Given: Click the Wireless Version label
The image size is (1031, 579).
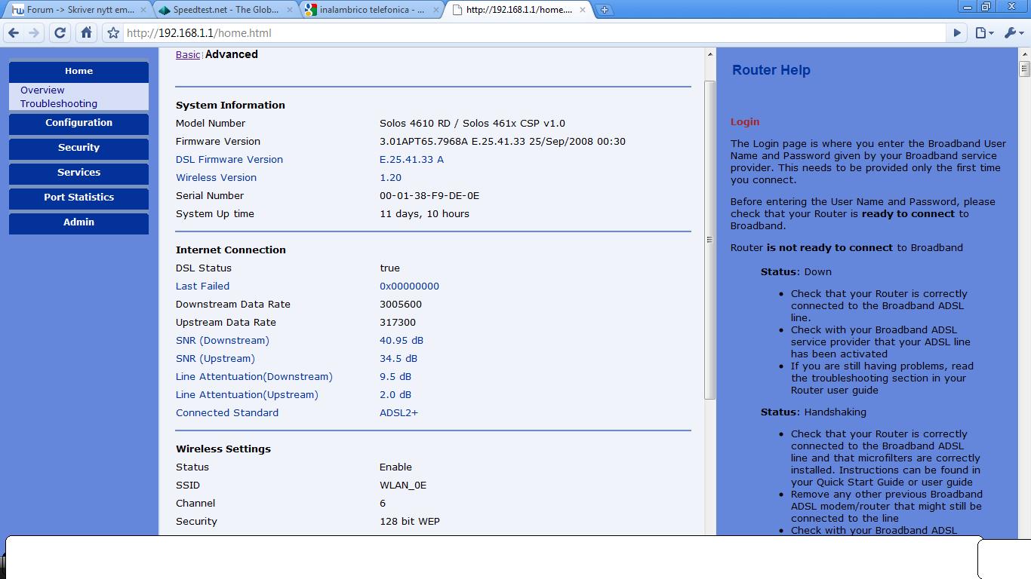Looking at the screenshot, I should (216, 177).
